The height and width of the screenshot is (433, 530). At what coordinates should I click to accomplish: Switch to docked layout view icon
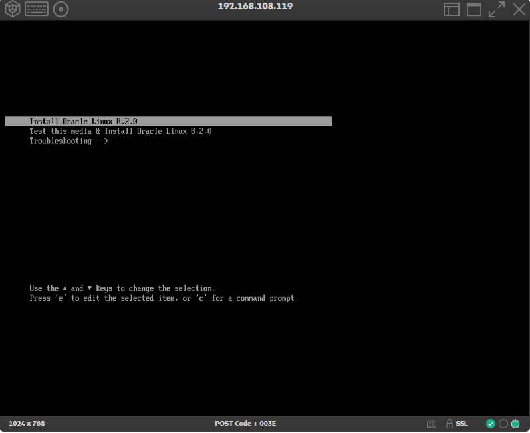click(x=452, y=9)
